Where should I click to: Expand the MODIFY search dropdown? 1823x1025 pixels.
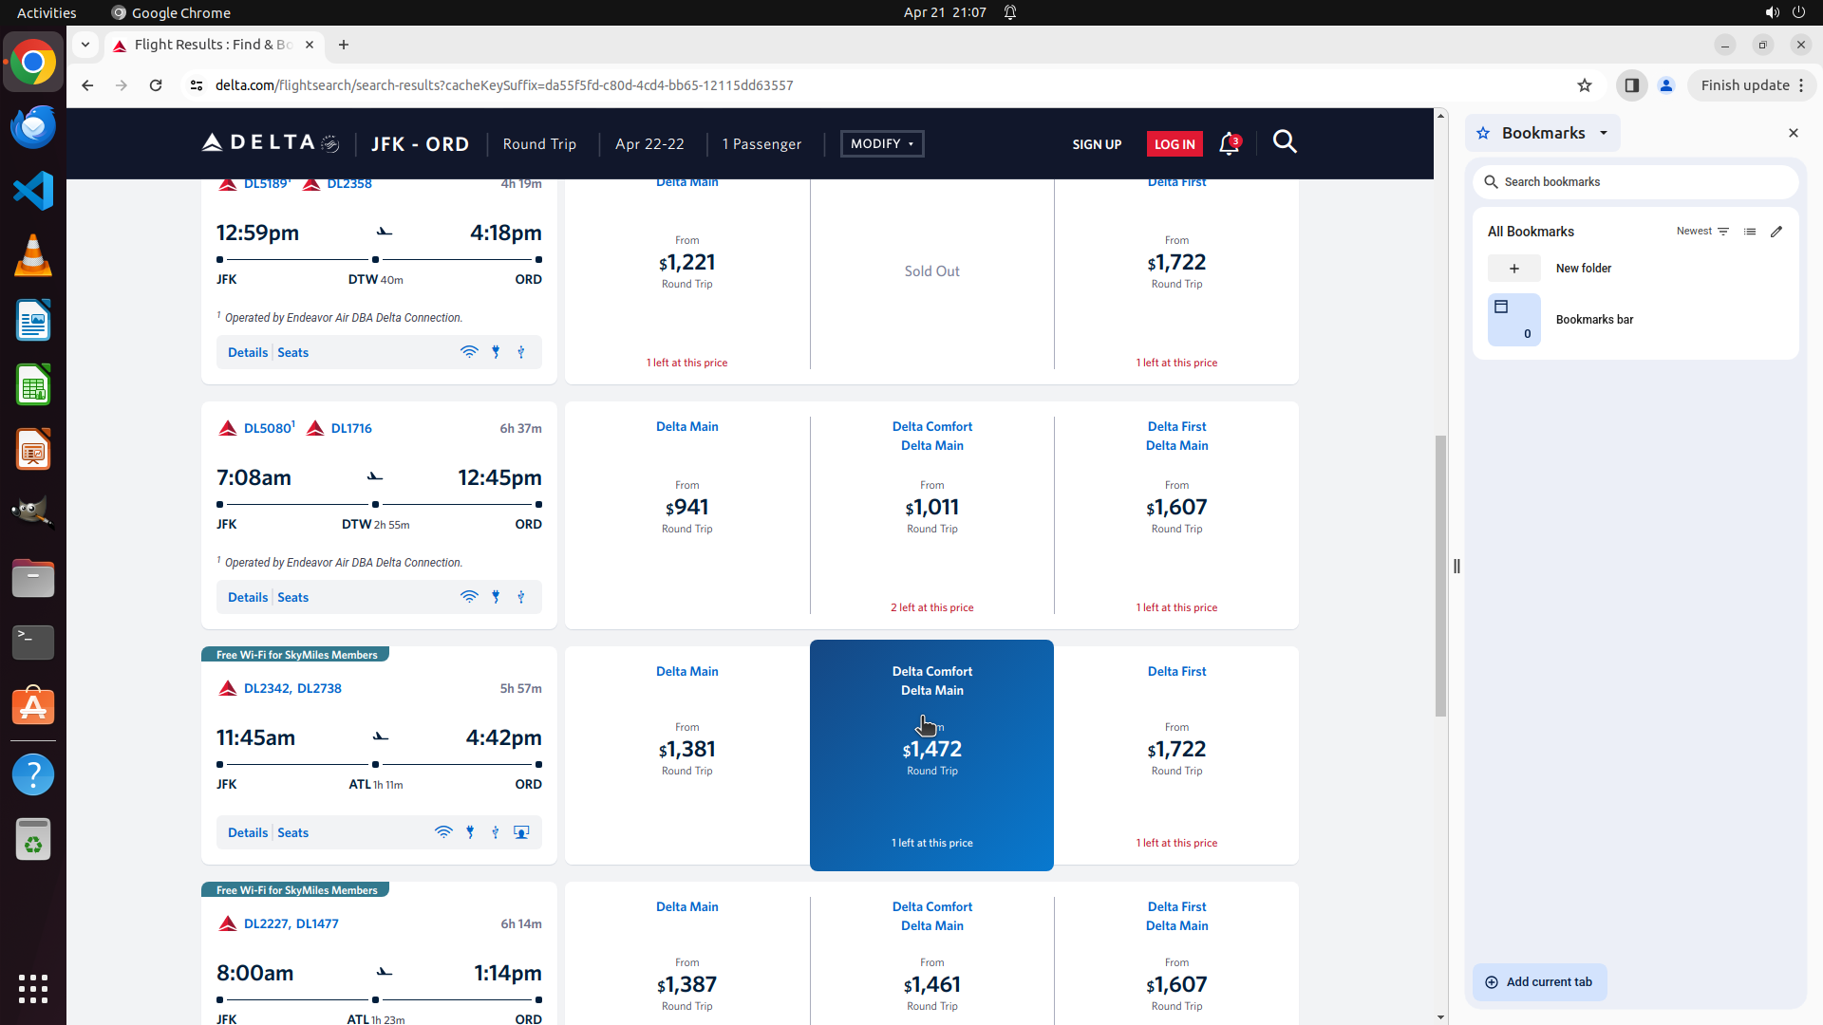[x=882, y=144]
